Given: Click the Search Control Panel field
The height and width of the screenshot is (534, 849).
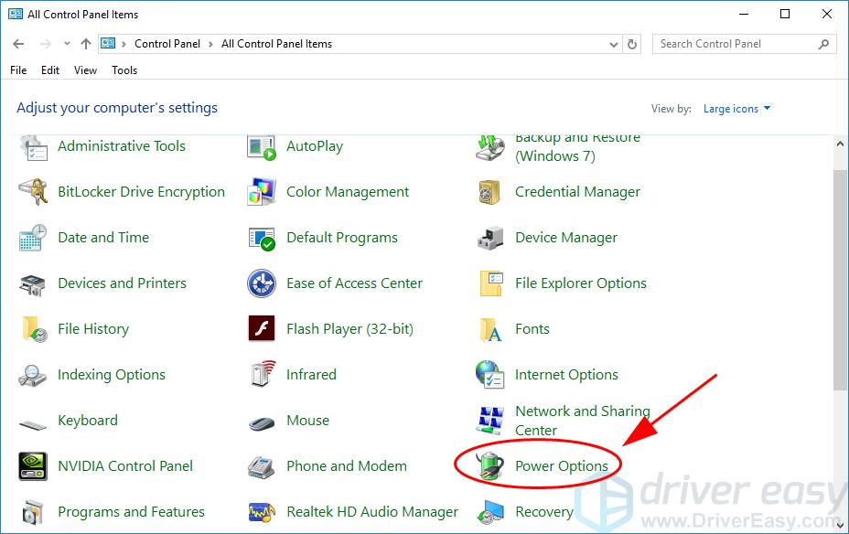Looking at the screenshot, I should pyautogui.click(x=735, y=43).
